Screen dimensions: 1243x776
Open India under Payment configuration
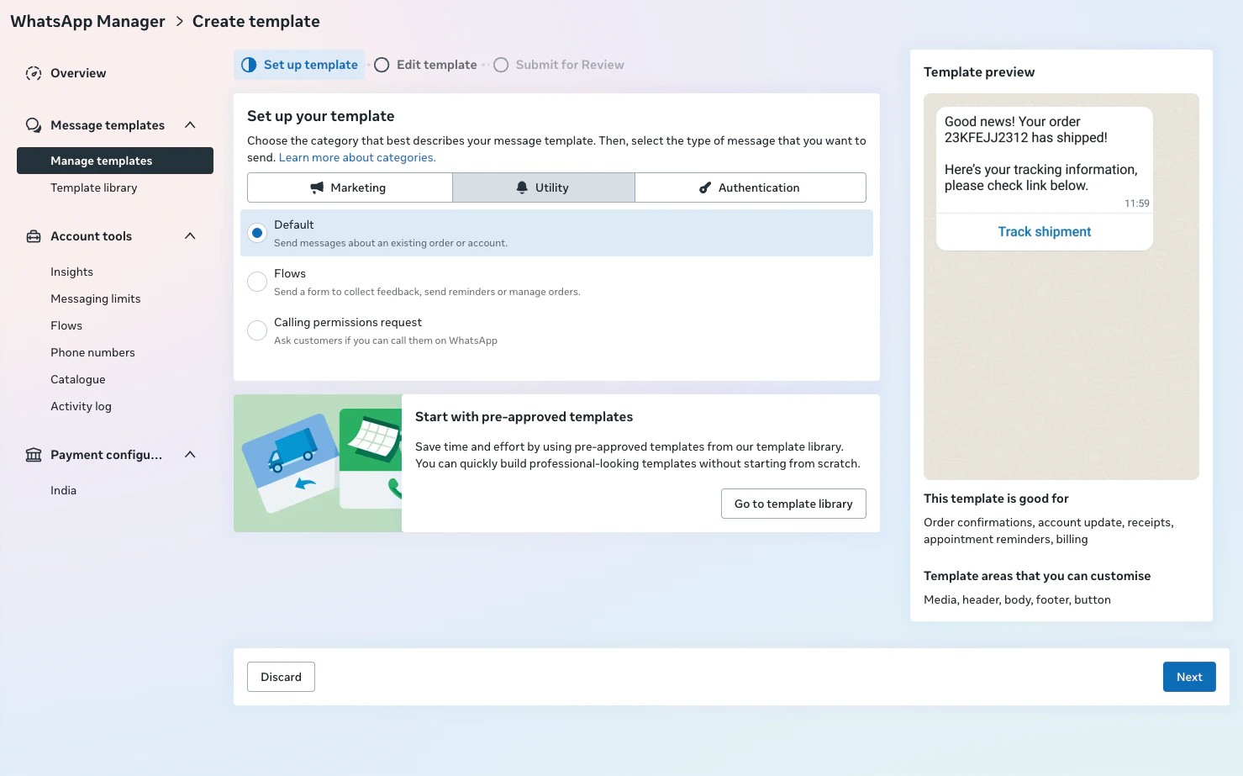(63, 490)
